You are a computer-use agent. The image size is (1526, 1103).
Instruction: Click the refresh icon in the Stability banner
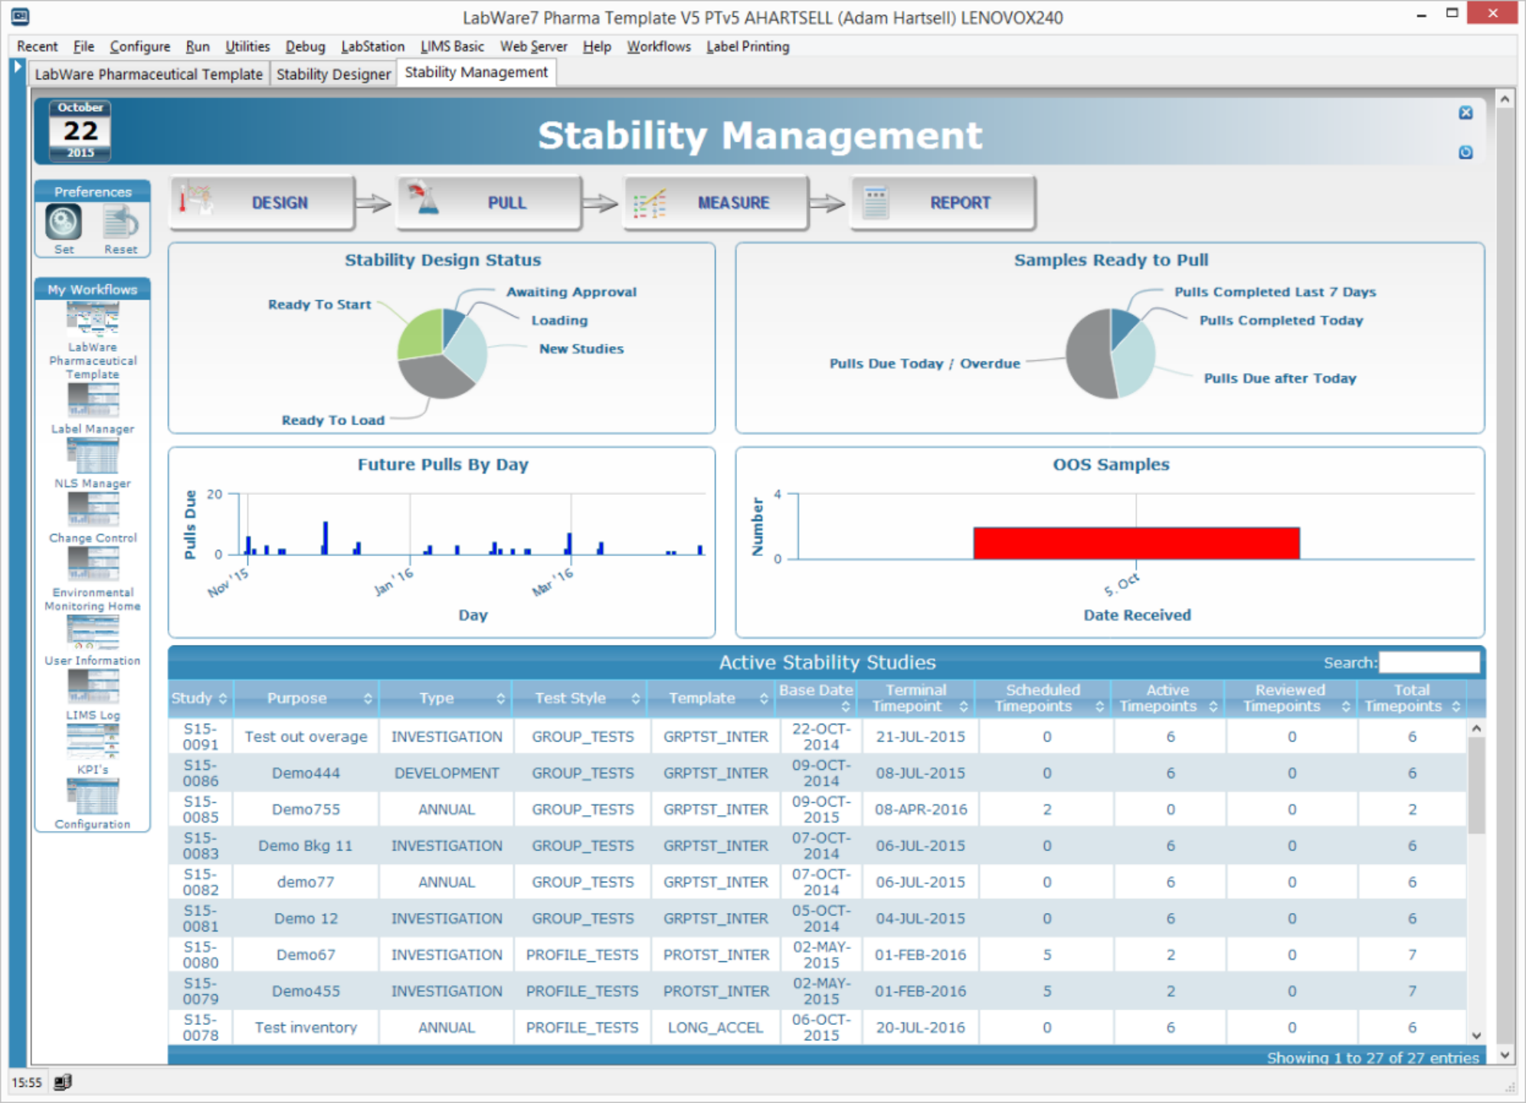point(1465,152)
